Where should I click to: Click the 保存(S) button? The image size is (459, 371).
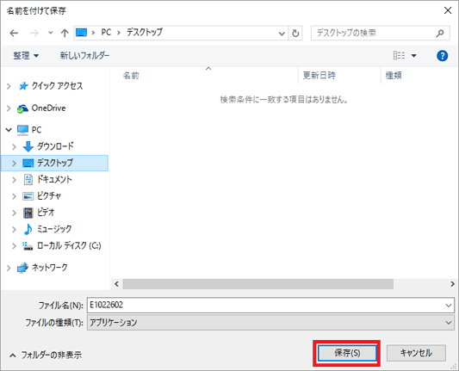[347, 353]
